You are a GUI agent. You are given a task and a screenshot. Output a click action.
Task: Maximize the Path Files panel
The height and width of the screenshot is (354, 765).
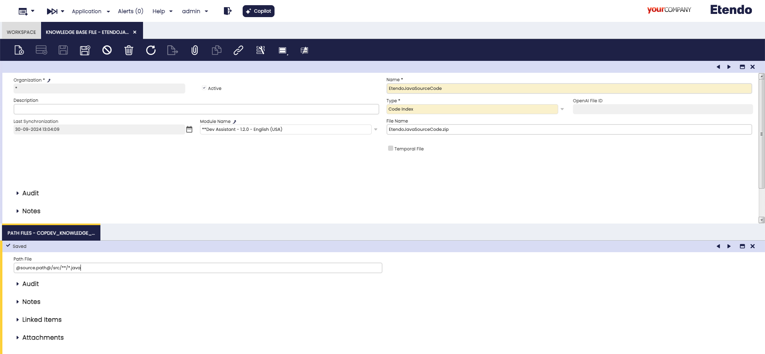742,246
